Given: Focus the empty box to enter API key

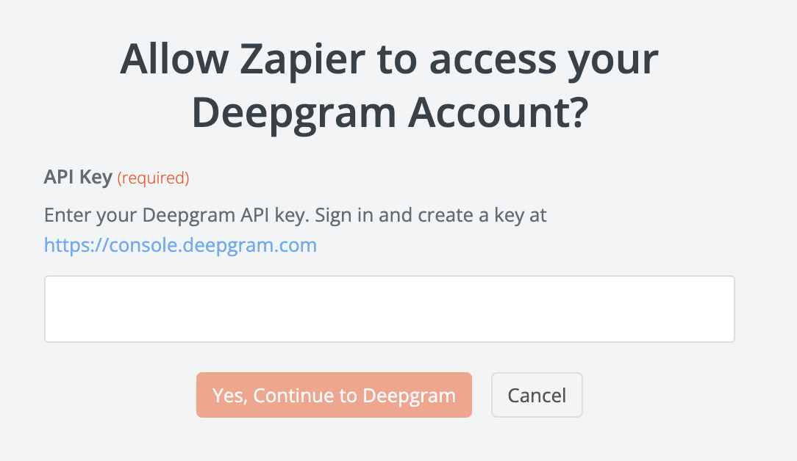Looking at the screenshot, I should (389, 309).
